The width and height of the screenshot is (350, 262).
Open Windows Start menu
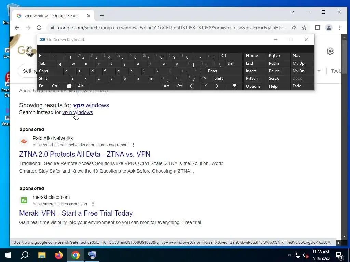pos(8,255)
